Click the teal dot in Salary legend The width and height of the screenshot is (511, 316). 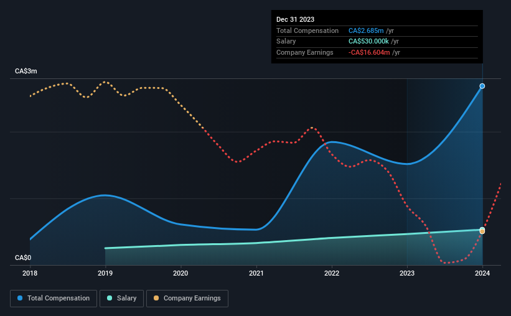(110, 298)
